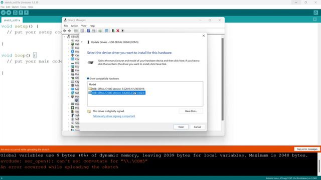The width and height of the screenshot is (321, 180).
Task: Select the Monitors icon in the device tree
Action: click(72, 89)
